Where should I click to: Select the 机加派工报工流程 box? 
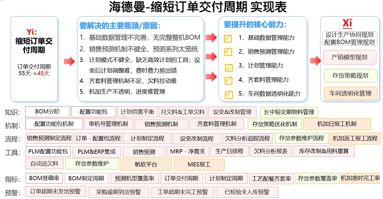(x=355, y=138)
